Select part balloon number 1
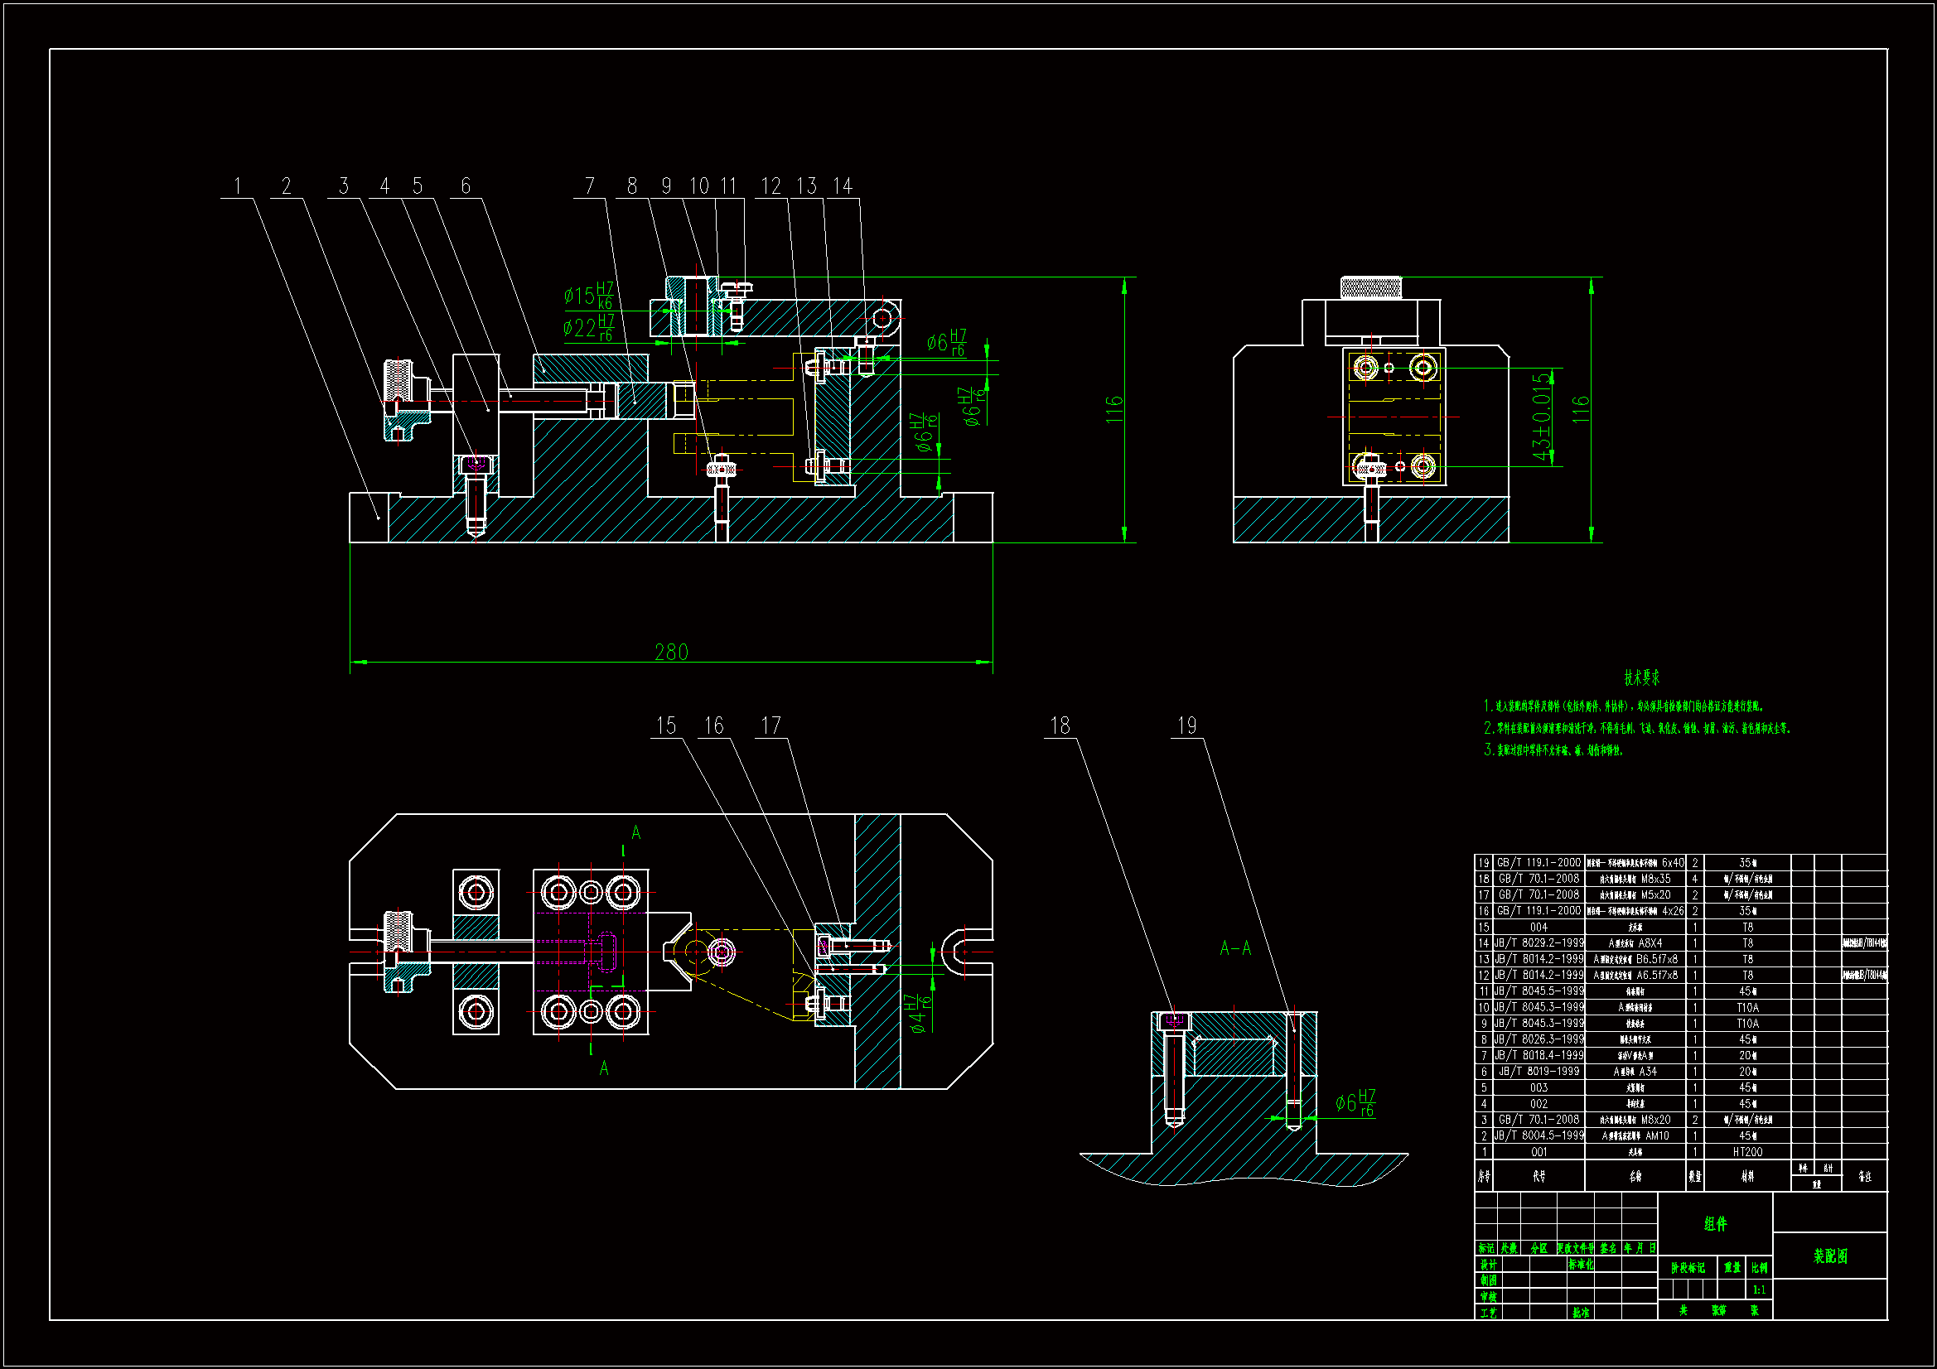The image size is (1937, 1369). 237,186
